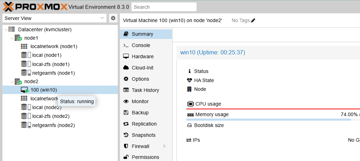The image size is (360, 161).
Task: Select local (node2) storage entry
Action: tap(47, 107)
